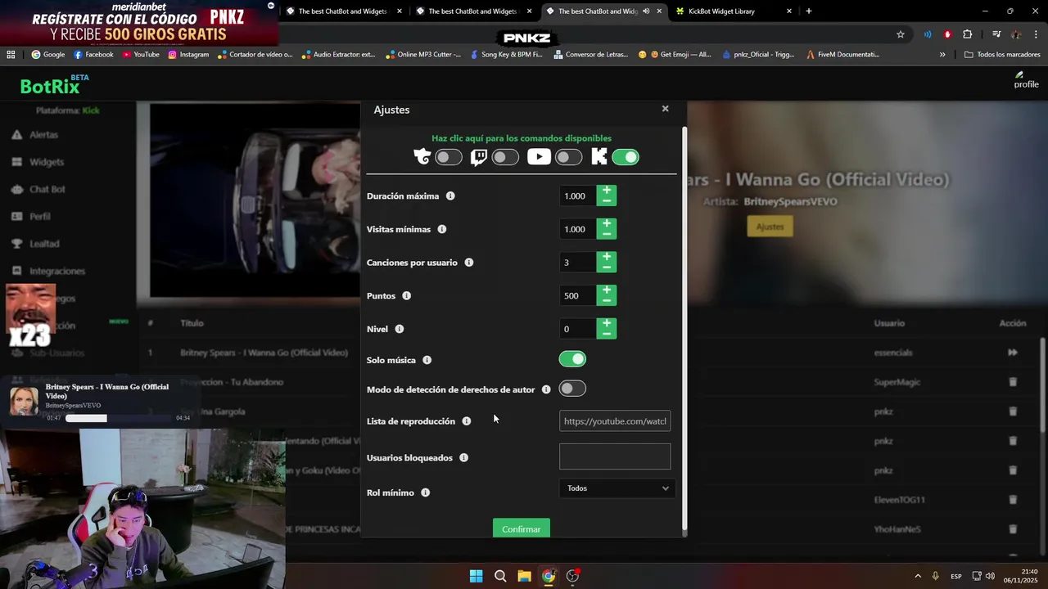This screenshot has width=1048, height=589.
Task: Open info icon beside Duración máxima
Action: tap(450, 196)
